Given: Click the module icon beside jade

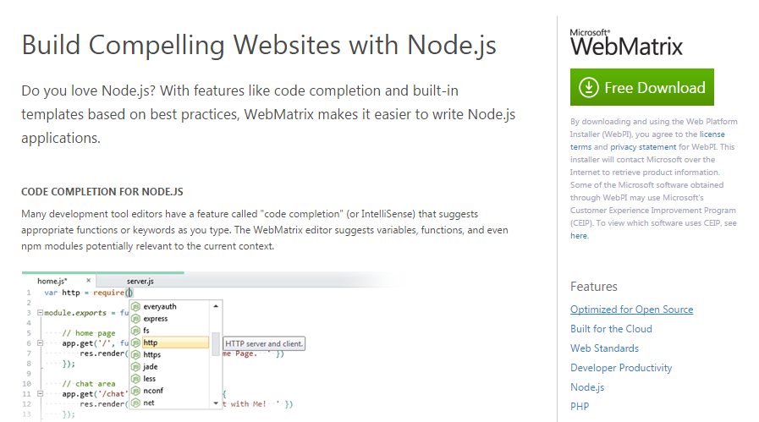Looking at the screenshot, I should point(136,366).
